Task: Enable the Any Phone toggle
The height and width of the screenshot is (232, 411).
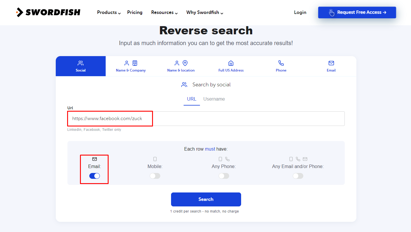Action: (x=224, y=176)
